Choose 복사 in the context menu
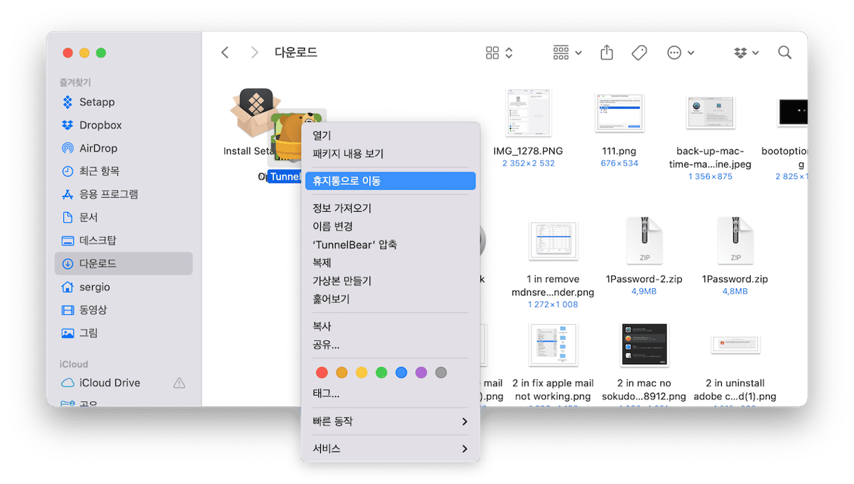Screen dimensions: 854x484 coord(390,327)
